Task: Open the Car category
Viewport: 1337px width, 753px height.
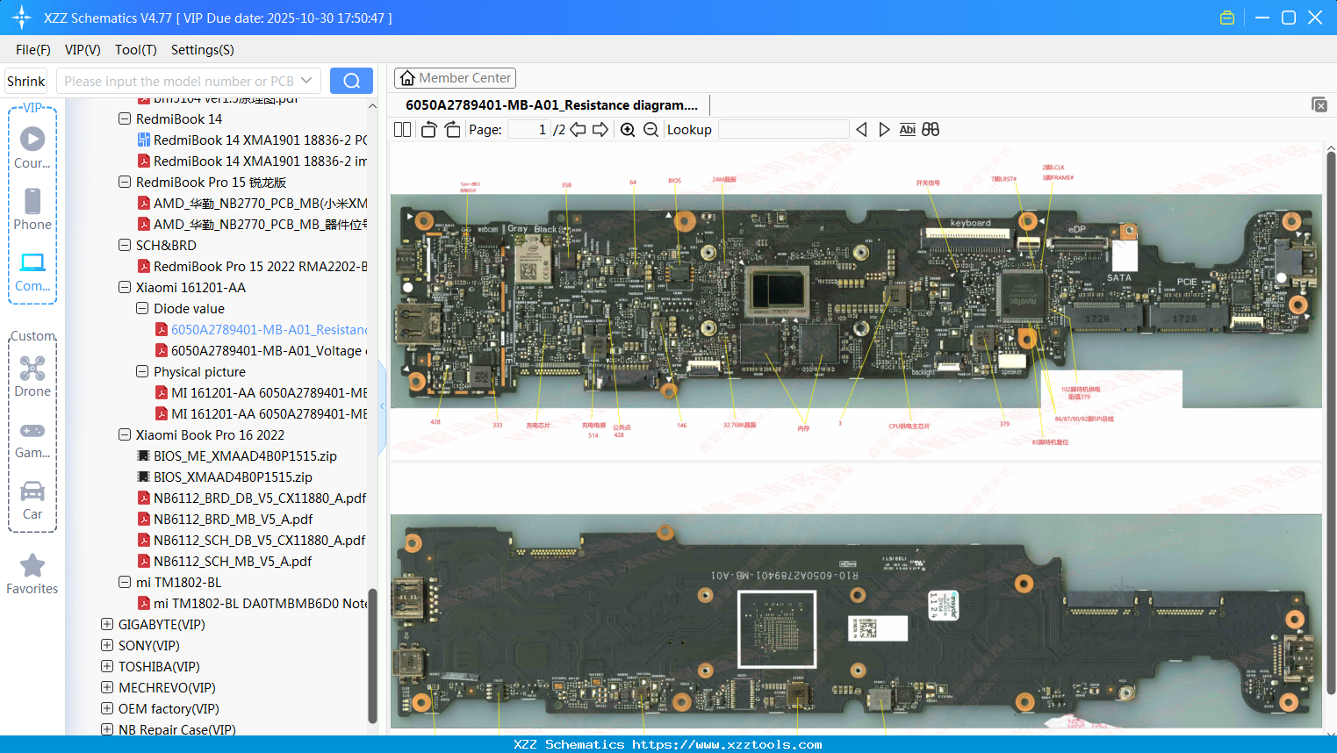Action: [x=32, y=500]
